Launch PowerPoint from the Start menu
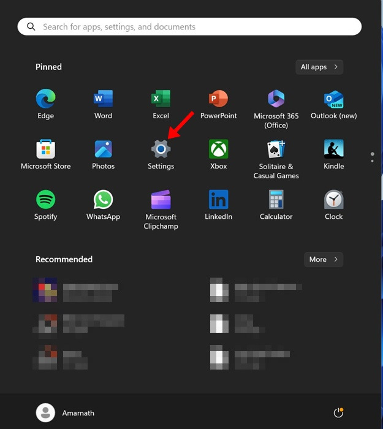 218,104
